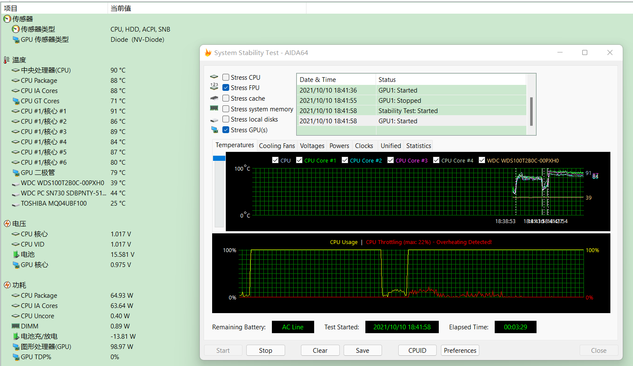Open the Unified tab

pyautogui.click(x=391, y=146)
